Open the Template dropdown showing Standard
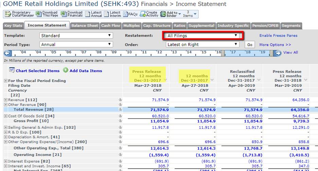 [76, 36]
